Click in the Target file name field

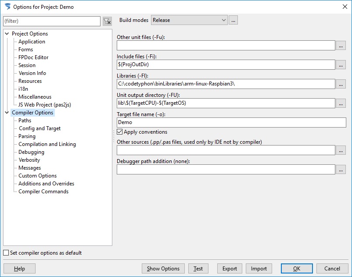(231, 122)
